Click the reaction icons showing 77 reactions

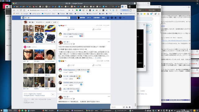click(x=61, y=61)
